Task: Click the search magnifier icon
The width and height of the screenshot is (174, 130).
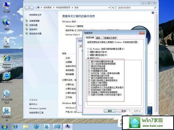Action: tap(155, 8)
